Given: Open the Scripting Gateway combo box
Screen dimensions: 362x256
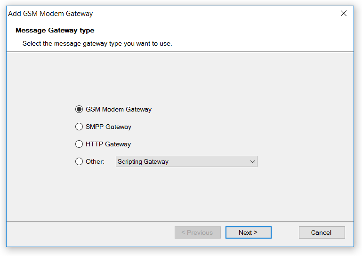Looking at the screenshot, I should [x=186, y=161].
